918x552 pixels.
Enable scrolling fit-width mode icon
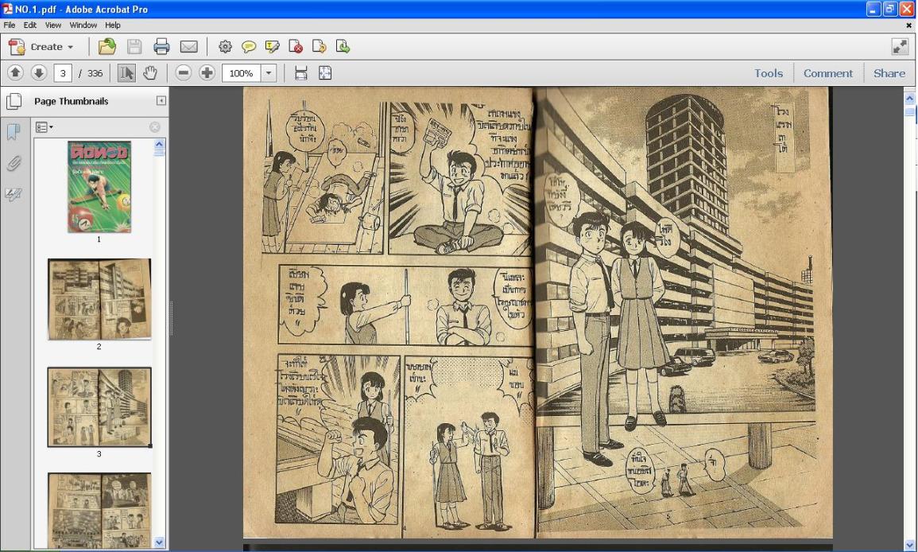coord(301,72)
